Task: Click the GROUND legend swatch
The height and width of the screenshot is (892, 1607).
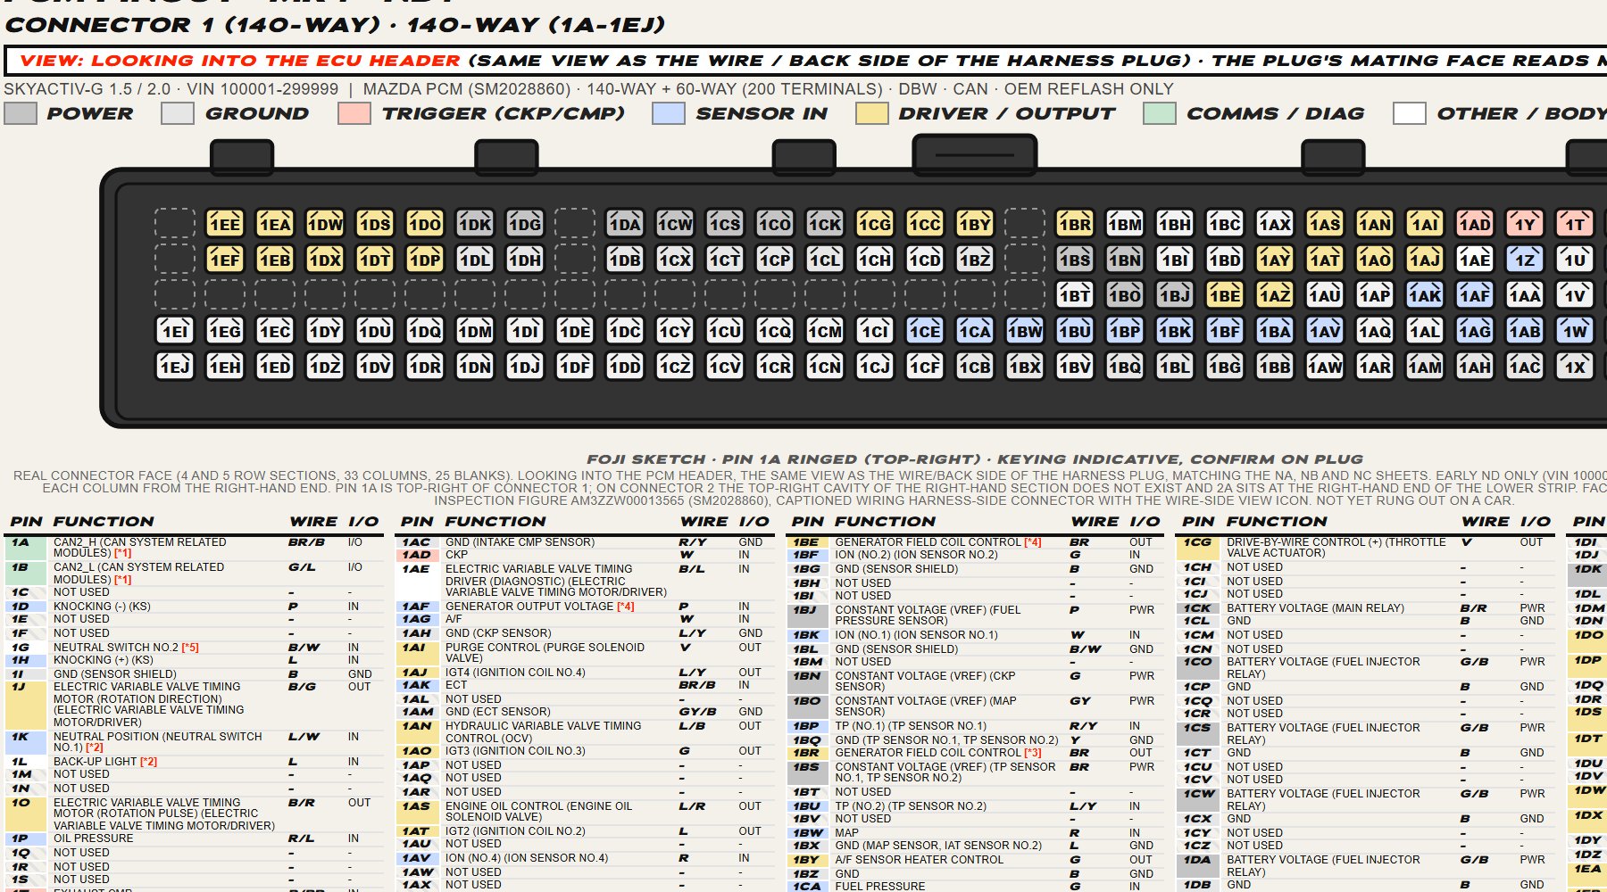Action: [x=178, y=113]
